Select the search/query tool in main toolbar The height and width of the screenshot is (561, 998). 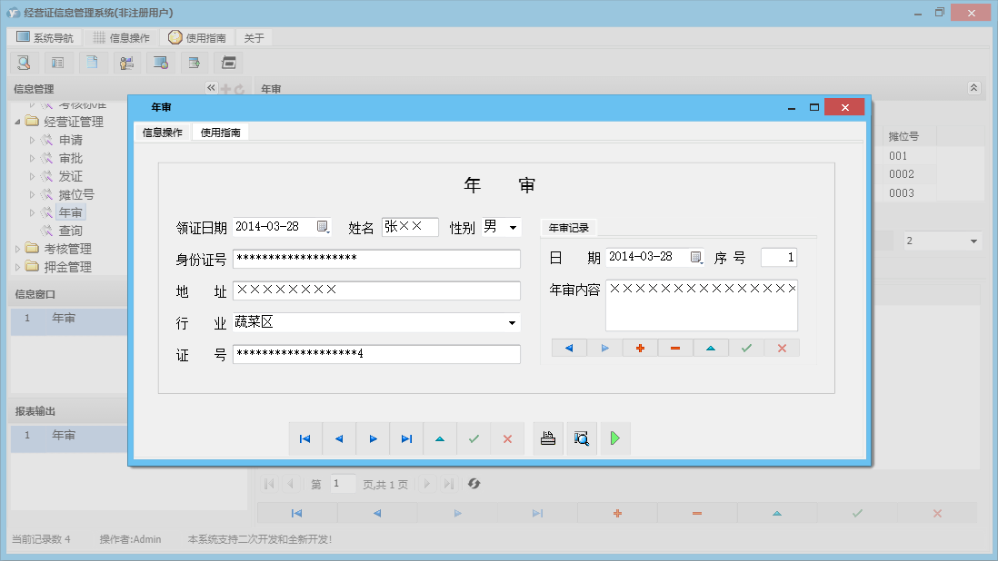pos(25,63)
